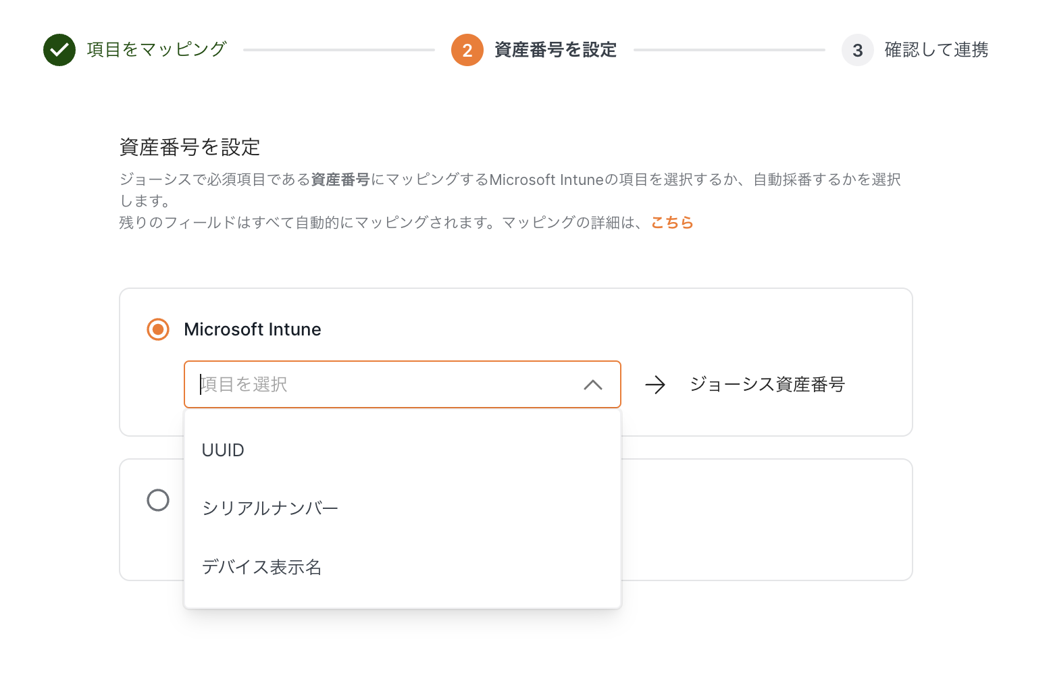Click the gray step 3 circle
Screen dimensions: 1051x679
858,50
